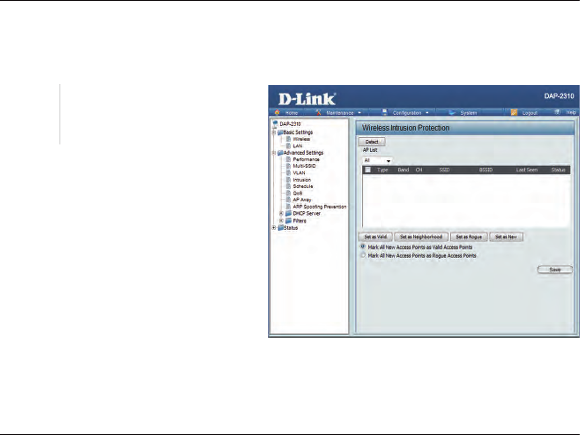Click the CH column header
Image resolution: width=580 pixels, height=435 pixels.
tap(419, 170)
